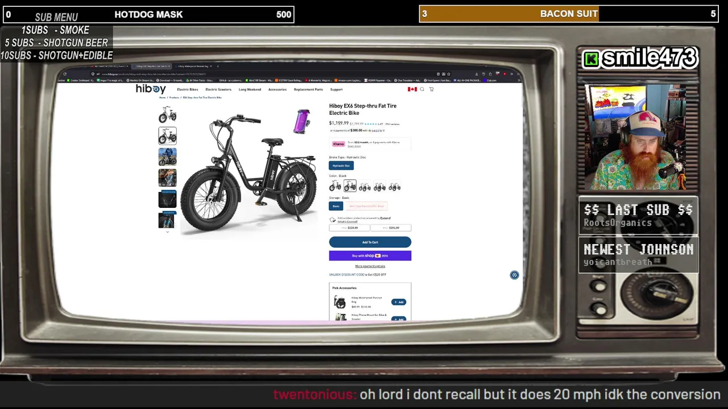Click the Canada flag region selector

coord(412,89)
